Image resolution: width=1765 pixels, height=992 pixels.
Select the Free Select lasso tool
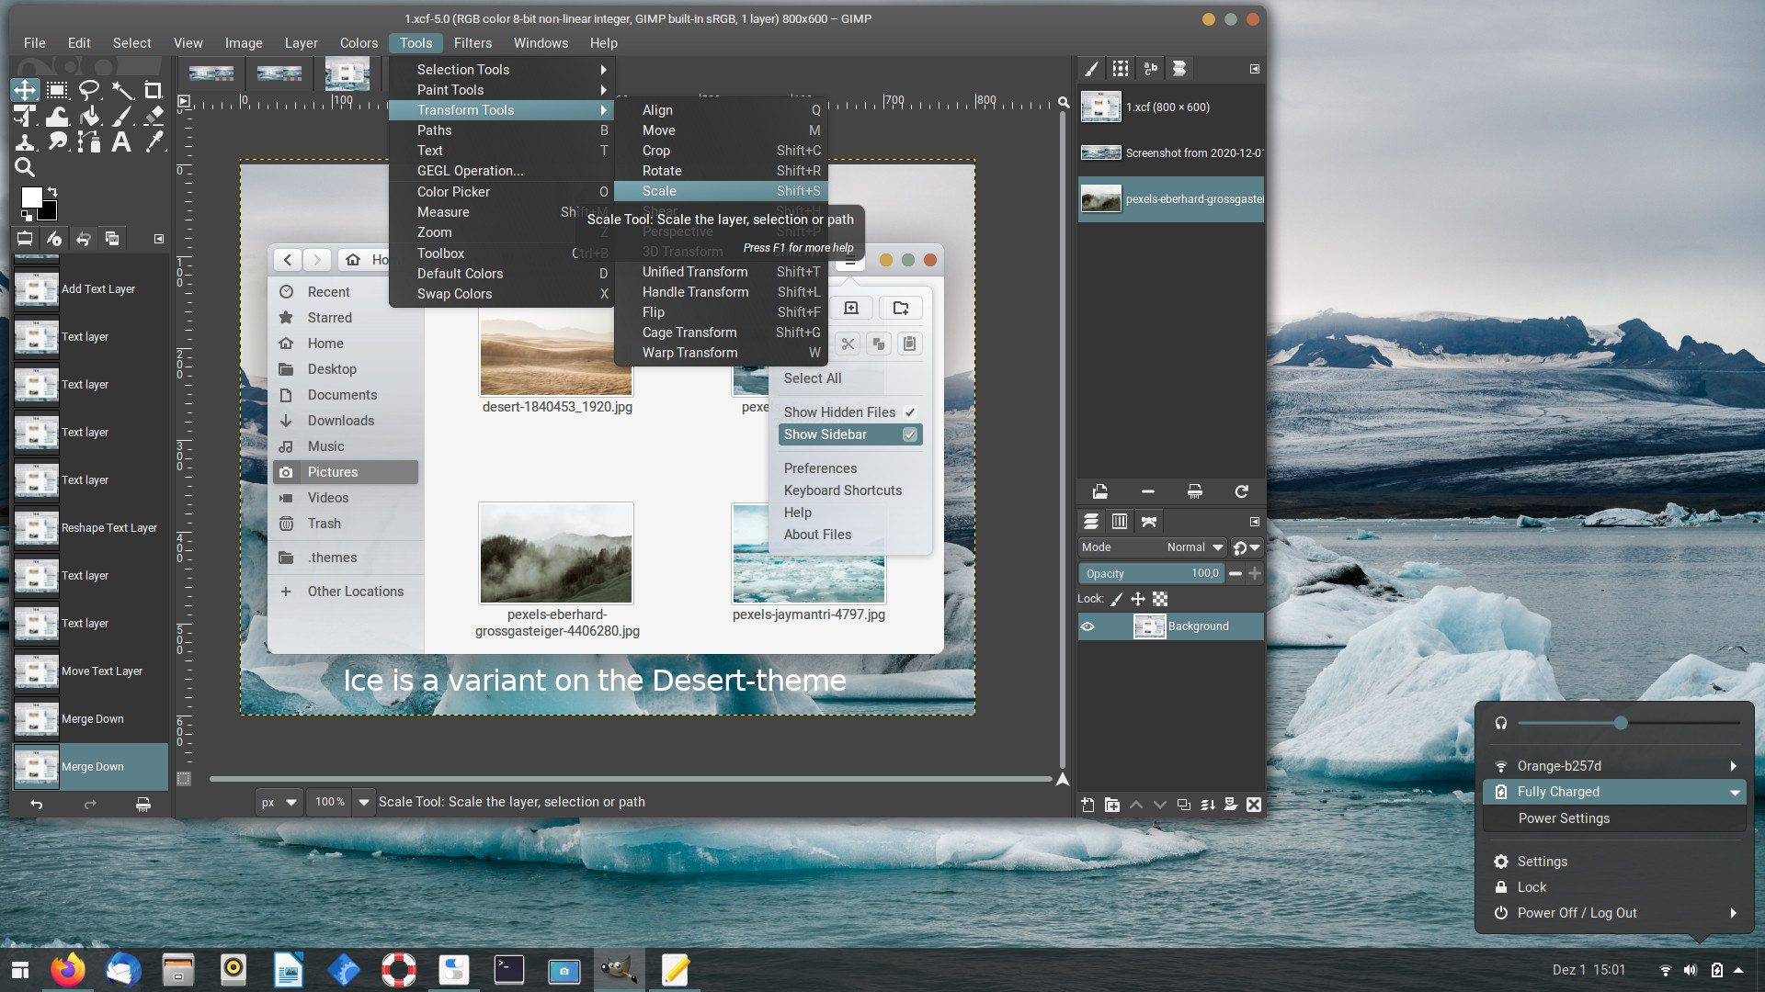(x=89, y=90)
